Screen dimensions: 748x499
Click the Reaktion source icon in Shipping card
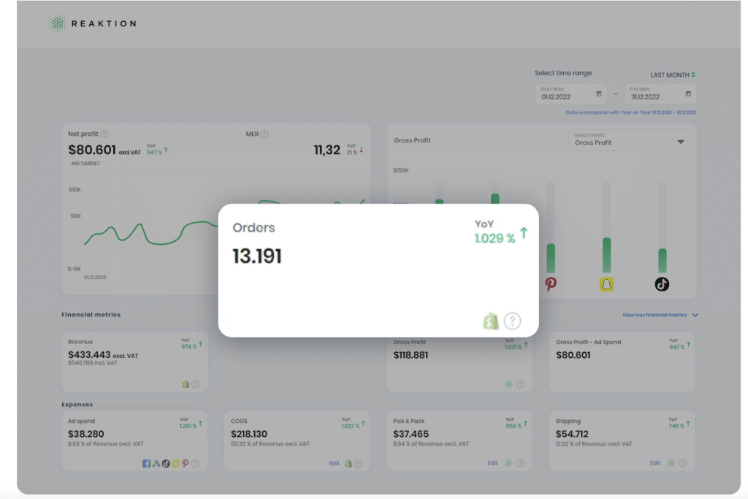[671, 462]
